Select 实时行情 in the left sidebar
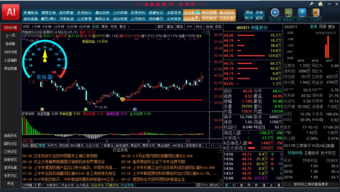The height and width of the screenshot is (192, 340). [10, 28]
